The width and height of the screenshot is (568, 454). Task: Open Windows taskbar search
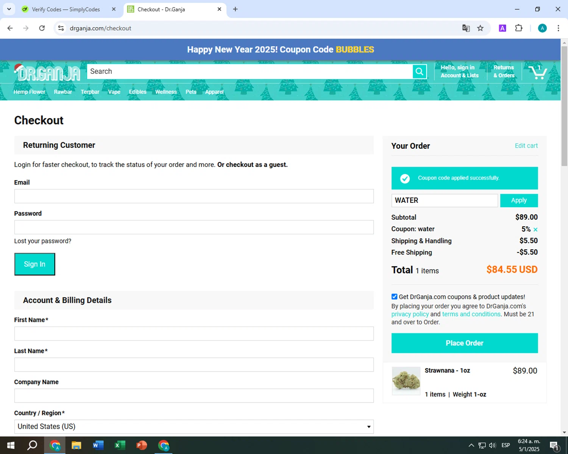[x=32, y=445]
